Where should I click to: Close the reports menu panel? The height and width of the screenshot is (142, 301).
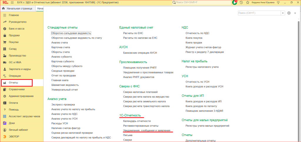point(295,13)
